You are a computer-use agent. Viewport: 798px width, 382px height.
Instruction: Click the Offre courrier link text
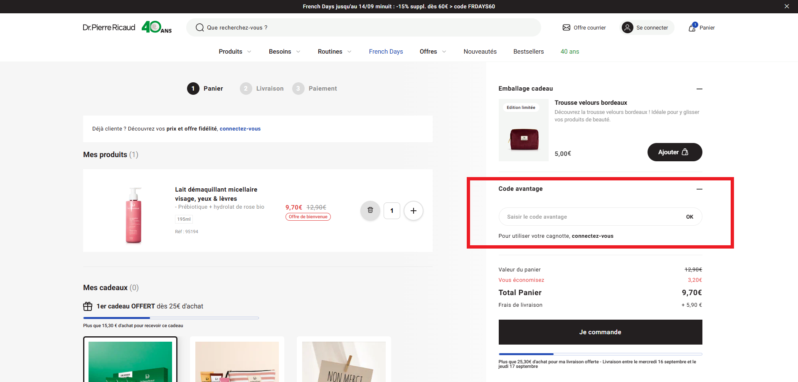click(x=589, y=28)
